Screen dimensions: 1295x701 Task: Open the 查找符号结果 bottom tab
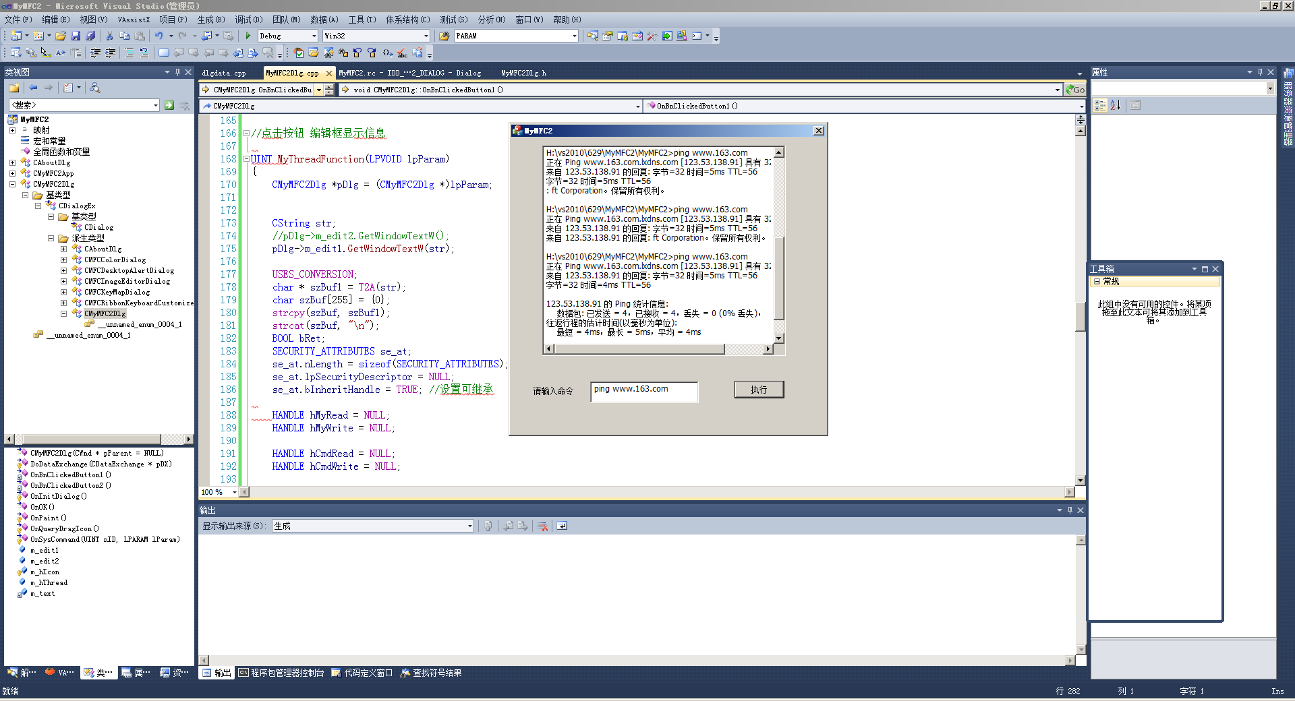tap(431, 673)
